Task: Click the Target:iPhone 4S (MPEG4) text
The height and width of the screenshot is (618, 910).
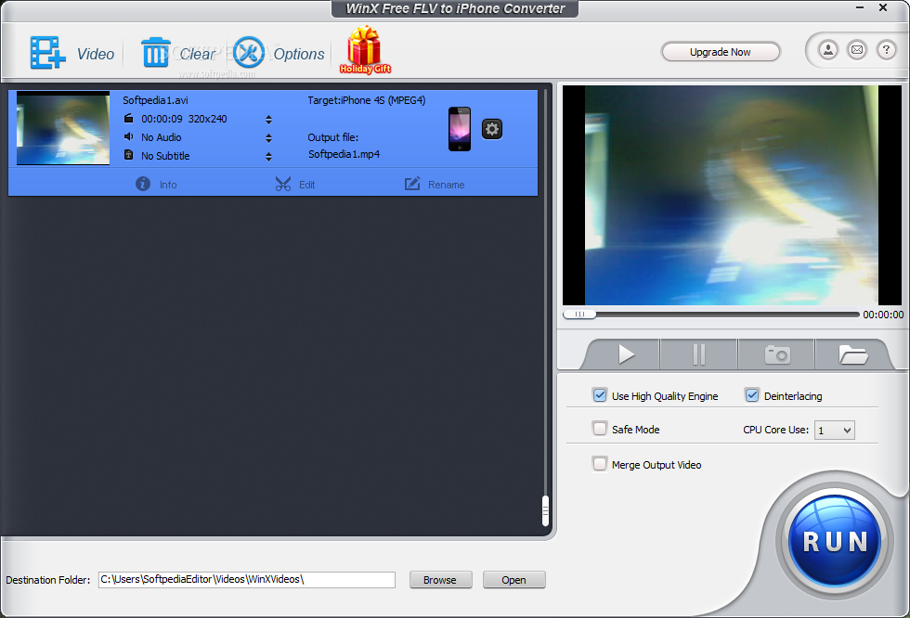Action: tap(366, 100)
